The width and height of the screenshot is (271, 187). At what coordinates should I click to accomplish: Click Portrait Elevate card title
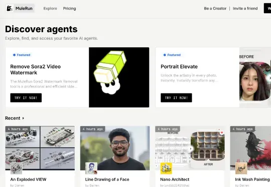click(179, 66)
